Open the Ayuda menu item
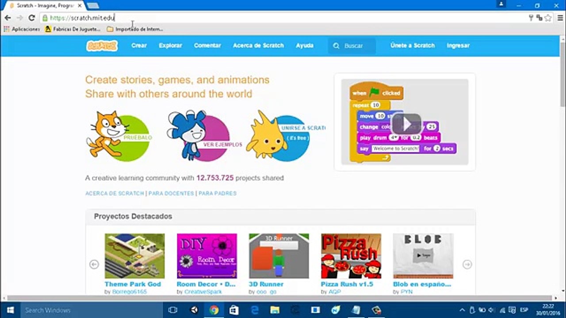This screenshot has height=318, width=566. pyautogui.click(x=305, y=45)
